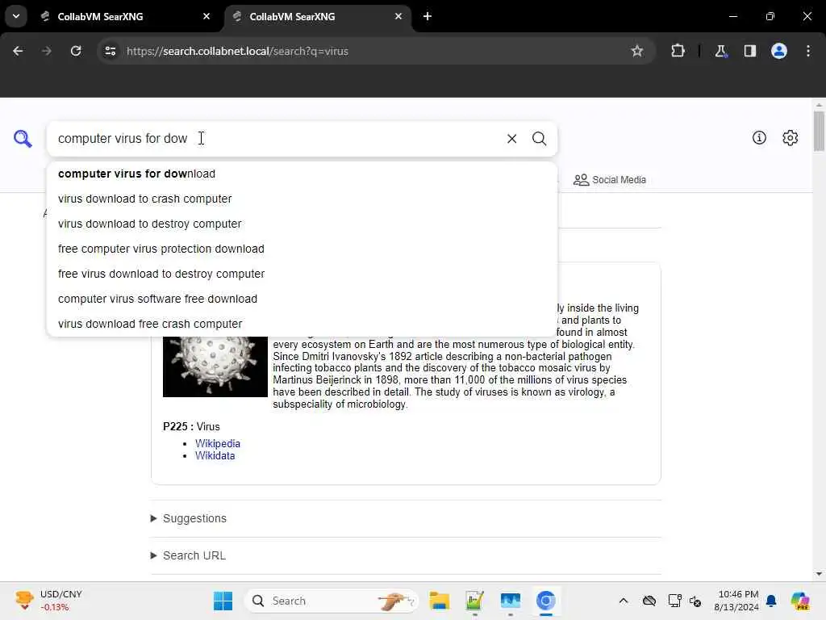Click the muted volume tray icon
Image resolution: width=826 pixels, height=620 pixels.
coord(695,601)
